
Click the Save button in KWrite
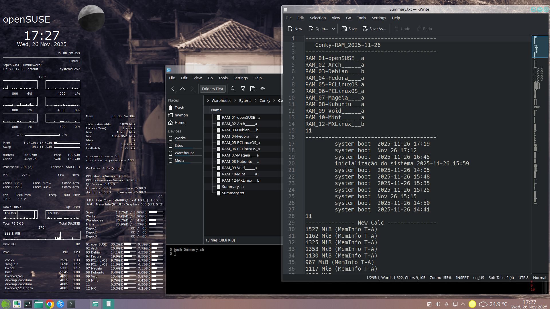(x=349, y=29)
